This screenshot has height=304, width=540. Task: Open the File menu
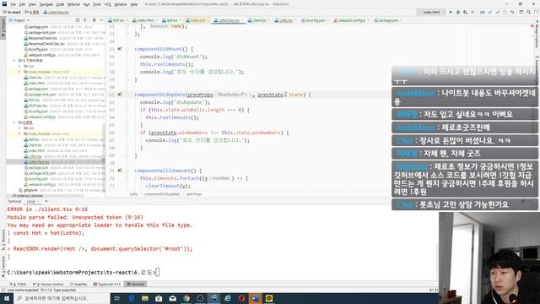[x=13, y=4]
